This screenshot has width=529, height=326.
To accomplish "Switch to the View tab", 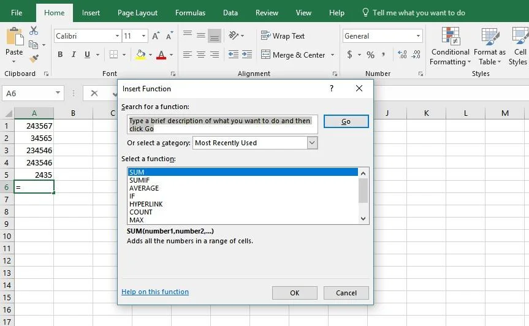I will [303, 13].
